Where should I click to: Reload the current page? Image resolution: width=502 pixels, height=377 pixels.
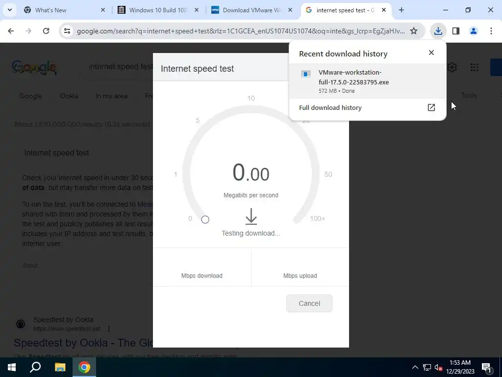(46, 31)
